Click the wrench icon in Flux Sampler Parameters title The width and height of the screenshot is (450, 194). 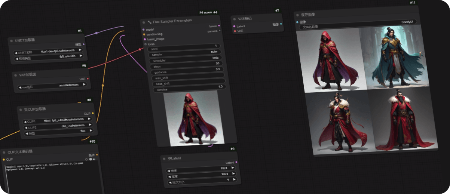pyautogui.click(x=150, y=22)
